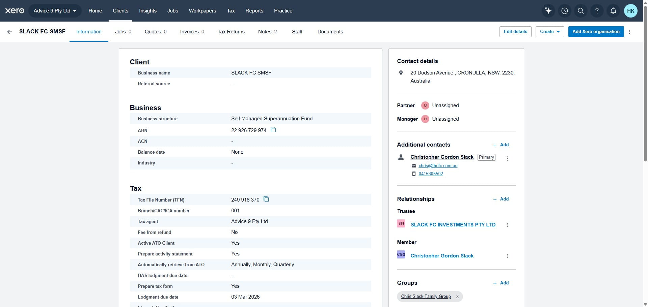Open options for SLACK FC INVESTMENTS trustee
This screenshot has width=648, height=307.
[x=508, y=225]
